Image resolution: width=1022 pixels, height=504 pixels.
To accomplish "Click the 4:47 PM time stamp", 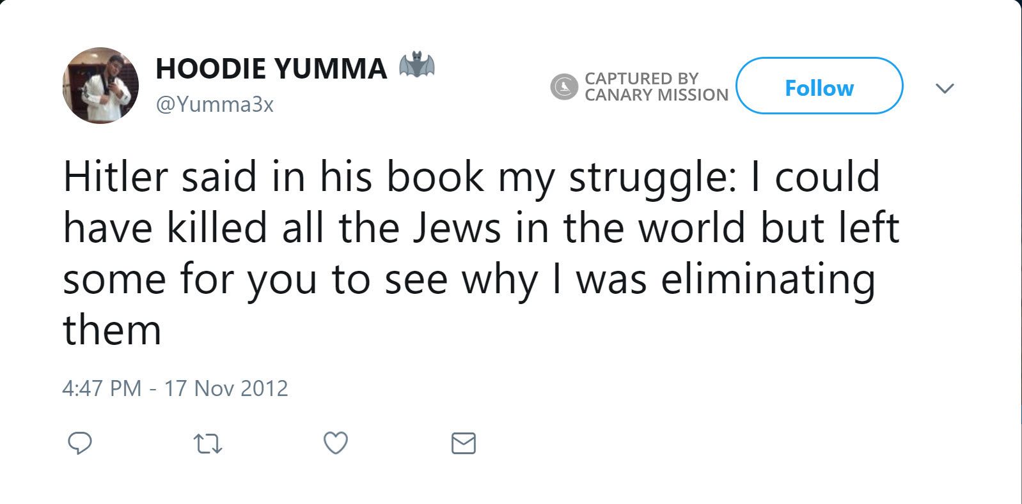I will (x=102, y=388).
